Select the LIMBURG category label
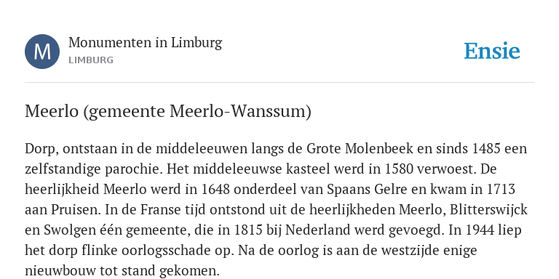 tap(91, 60)
